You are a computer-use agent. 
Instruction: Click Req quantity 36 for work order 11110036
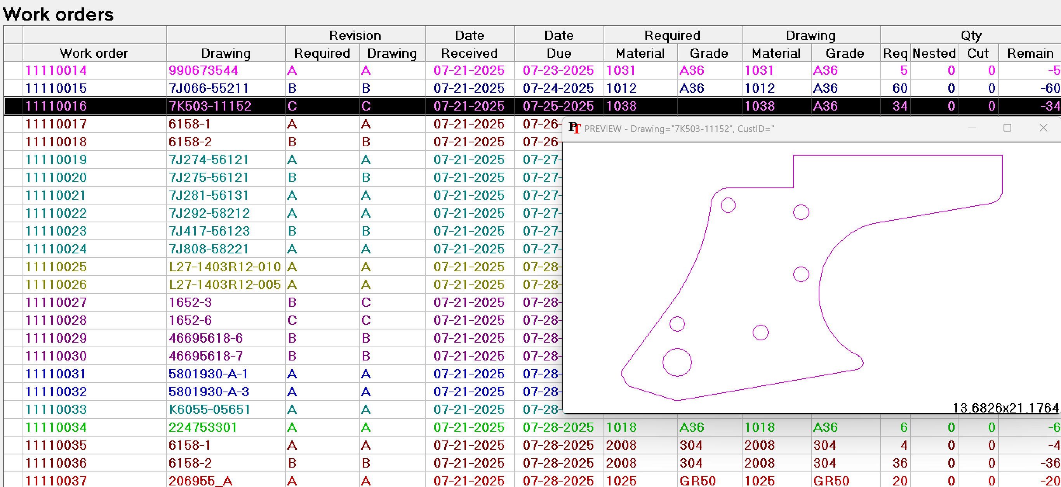tap(899, 463)
